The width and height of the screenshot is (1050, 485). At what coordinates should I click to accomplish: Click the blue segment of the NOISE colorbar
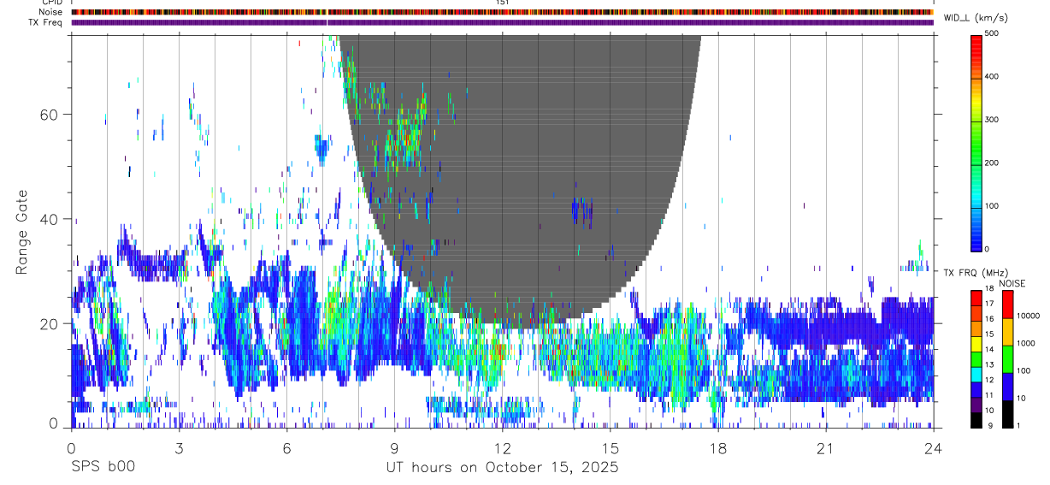pyautogui.click(x=1006, y=387)
